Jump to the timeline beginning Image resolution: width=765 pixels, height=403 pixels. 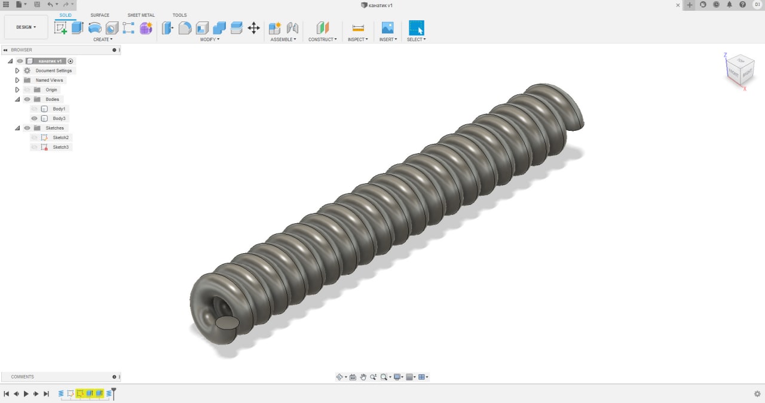[x=6, y=393]
